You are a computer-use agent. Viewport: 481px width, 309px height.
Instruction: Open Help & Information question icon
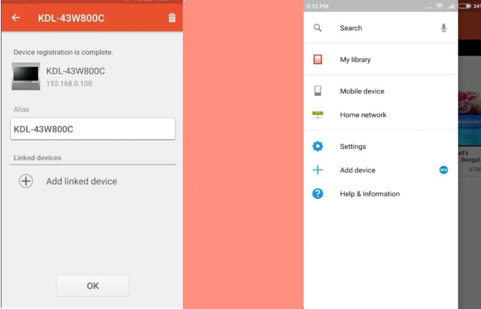318,193
